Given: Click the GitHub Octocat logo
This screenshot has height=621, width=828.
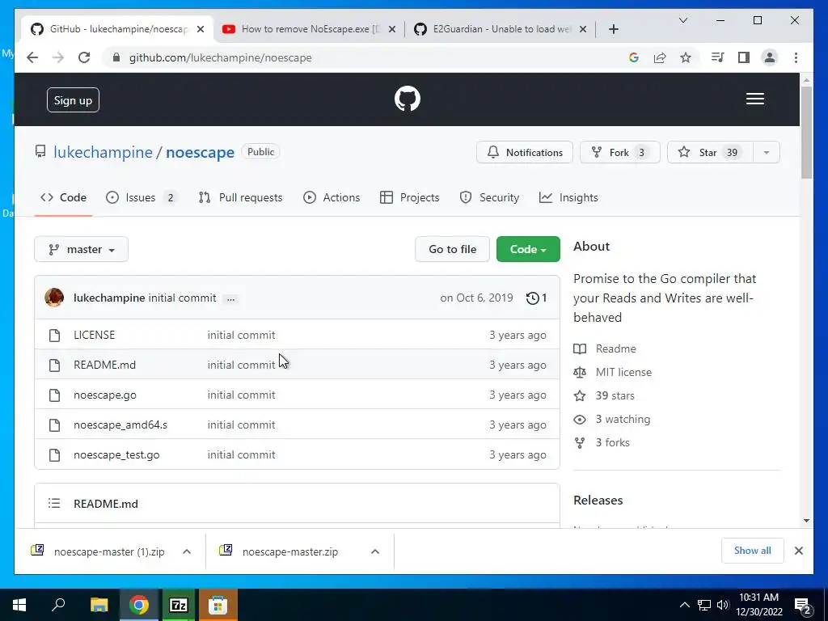Looking at the screenshot, I should coord(408,99).
